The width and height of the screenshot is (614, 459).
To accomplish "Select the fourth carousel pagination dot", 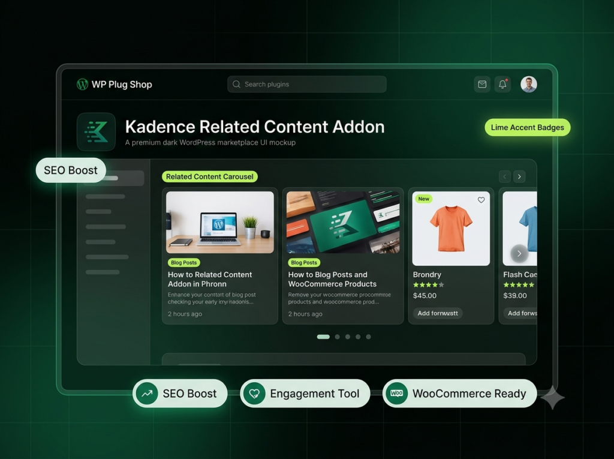I will tap(358, 337).
